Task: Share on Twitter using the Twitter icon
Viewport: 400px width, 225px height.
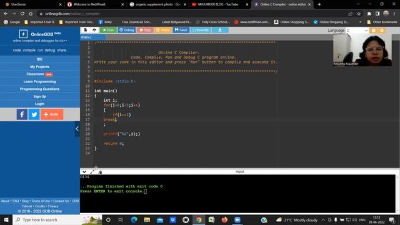Action: point(34,114)
